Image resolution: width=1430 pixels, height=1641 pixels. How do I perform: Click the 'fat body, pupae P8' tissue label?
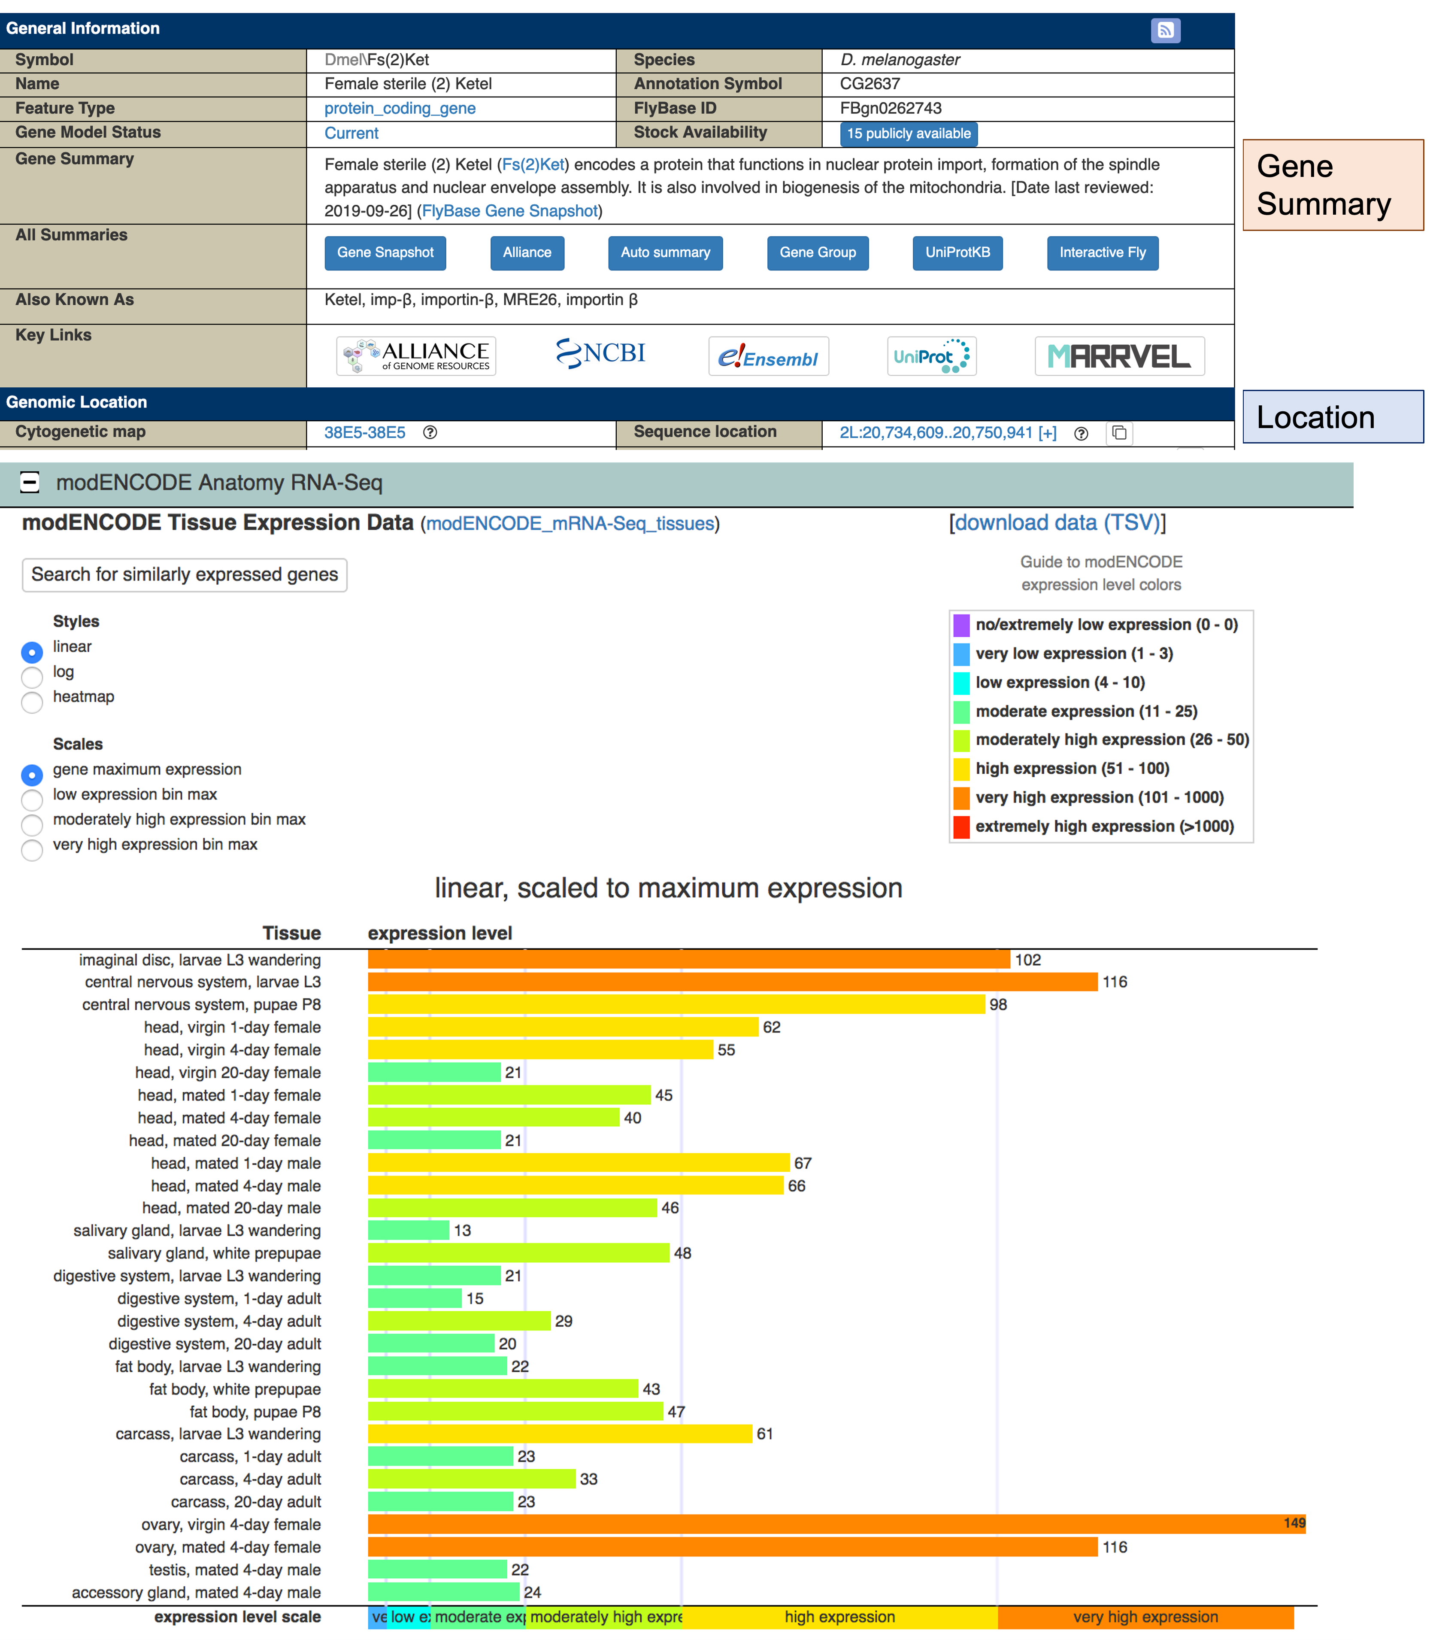click(255, 1411)
